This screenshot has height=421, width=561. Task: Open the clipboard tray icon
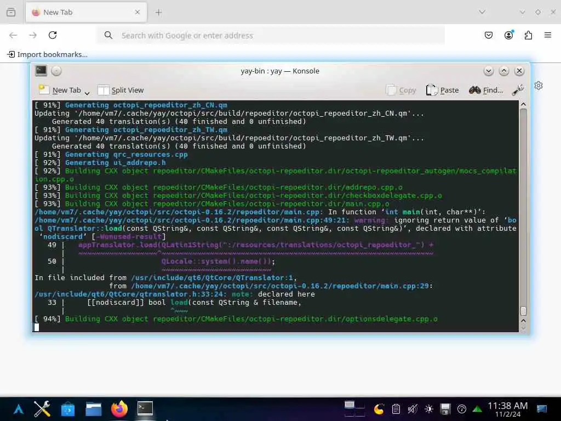coord(396,409)
